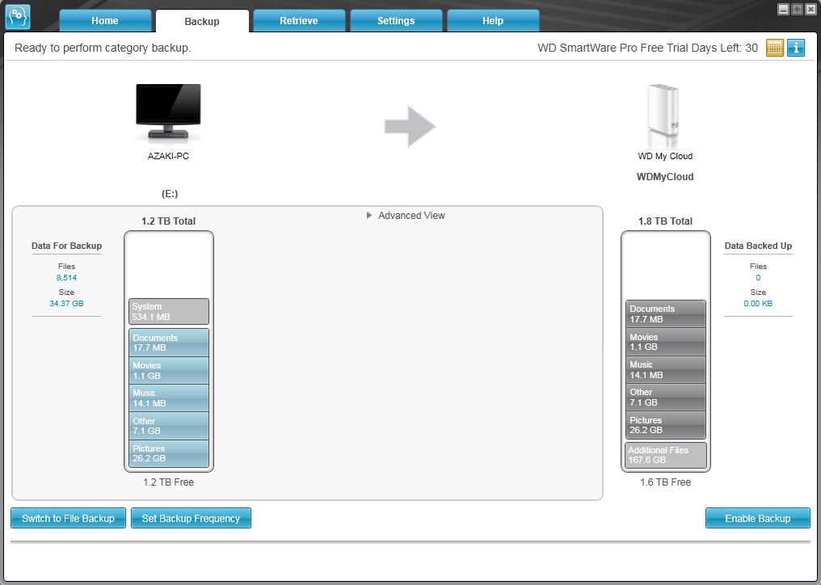This screenshot has width=821, height=585.
Task: Click Switch to File Backup button
Action: coord(68,518)
